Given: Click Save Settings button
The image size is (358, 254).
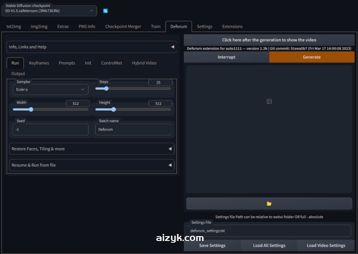Looking at the screenshot, I should (x=212, y=245).
